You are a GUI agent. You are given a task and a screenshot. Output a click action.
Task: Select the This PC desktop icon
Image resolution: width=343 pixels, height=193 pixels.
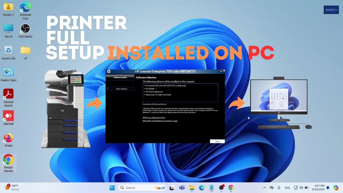[8, 31]
